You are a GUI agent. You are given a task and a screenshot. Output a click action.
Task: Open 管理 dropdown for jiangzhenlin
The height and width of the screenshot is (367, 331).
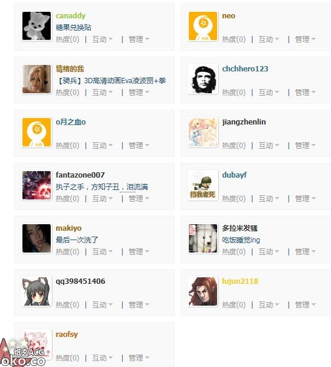[x=305, y=146]
